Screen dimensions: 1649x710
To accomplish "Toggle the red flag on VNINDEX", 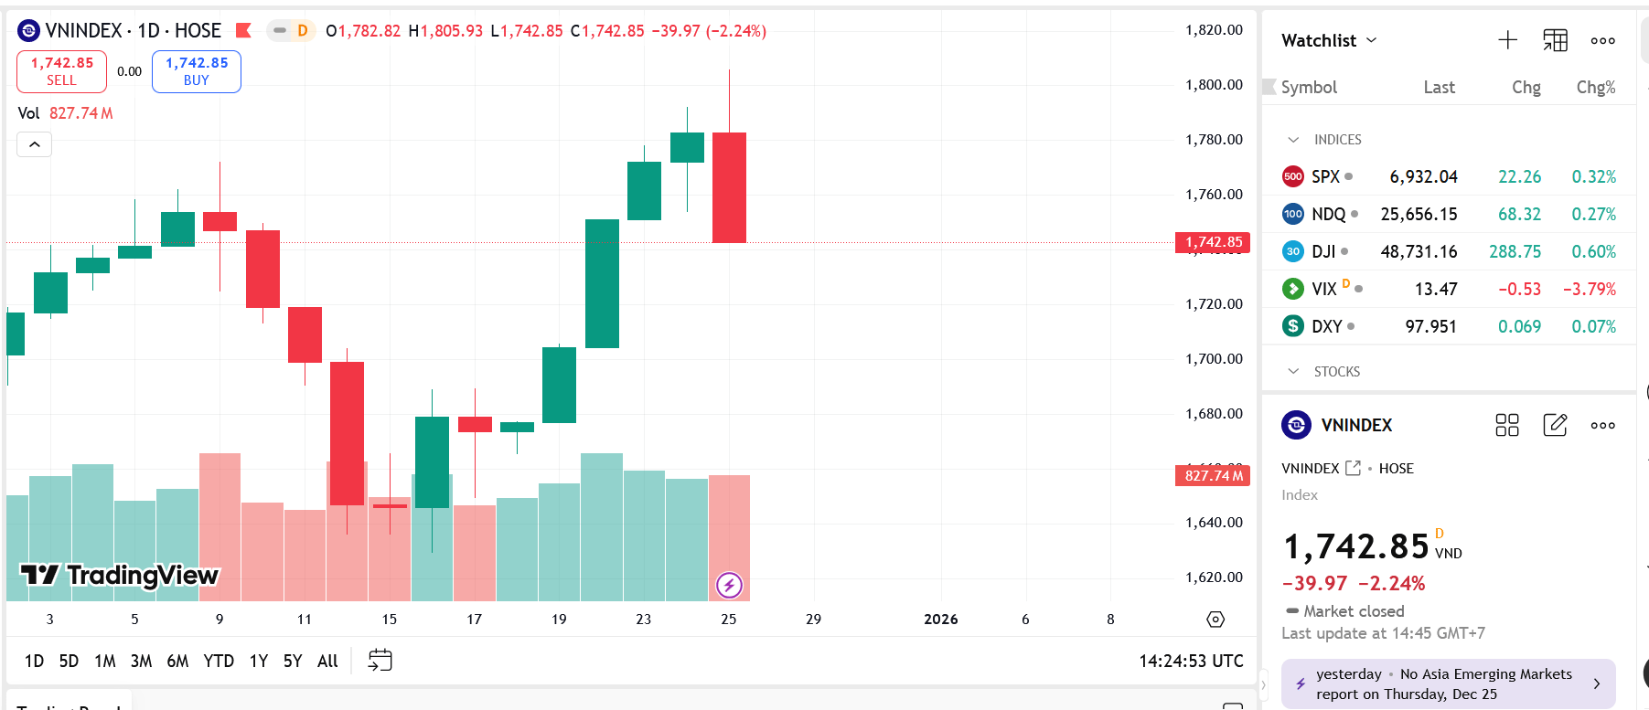I will [x=243, y=31].
